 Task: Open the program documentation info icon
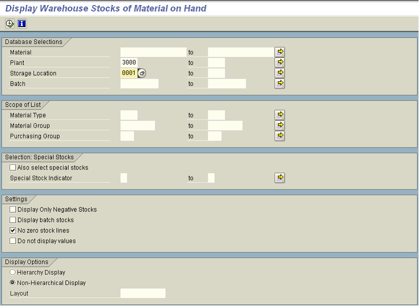tap(22, 23)
